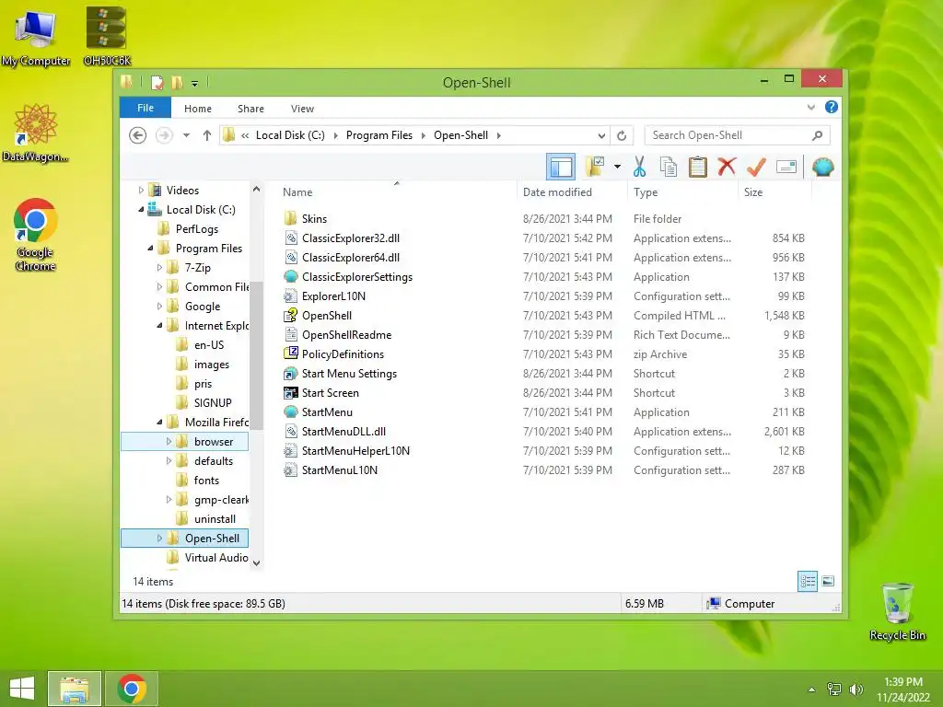Open the File ribbon tab
The height and width of the screenshot is (707, 943).
pyautogui.click(x=146, y=108)
